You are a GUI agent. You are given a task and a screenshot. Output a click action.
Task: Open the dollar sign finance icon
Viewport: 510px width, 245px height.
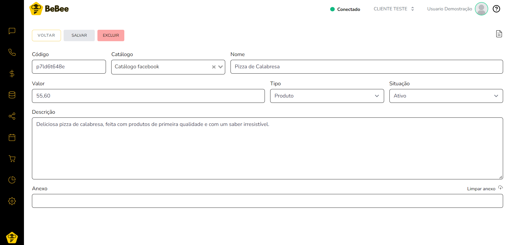coord(12,74)
